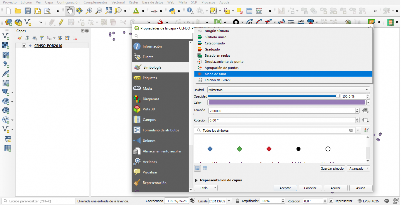Image resolution: width=401 pixels, height=205 pixels.
Task: Switch symbol view to list mode
Action: click(x=205, y=168)
